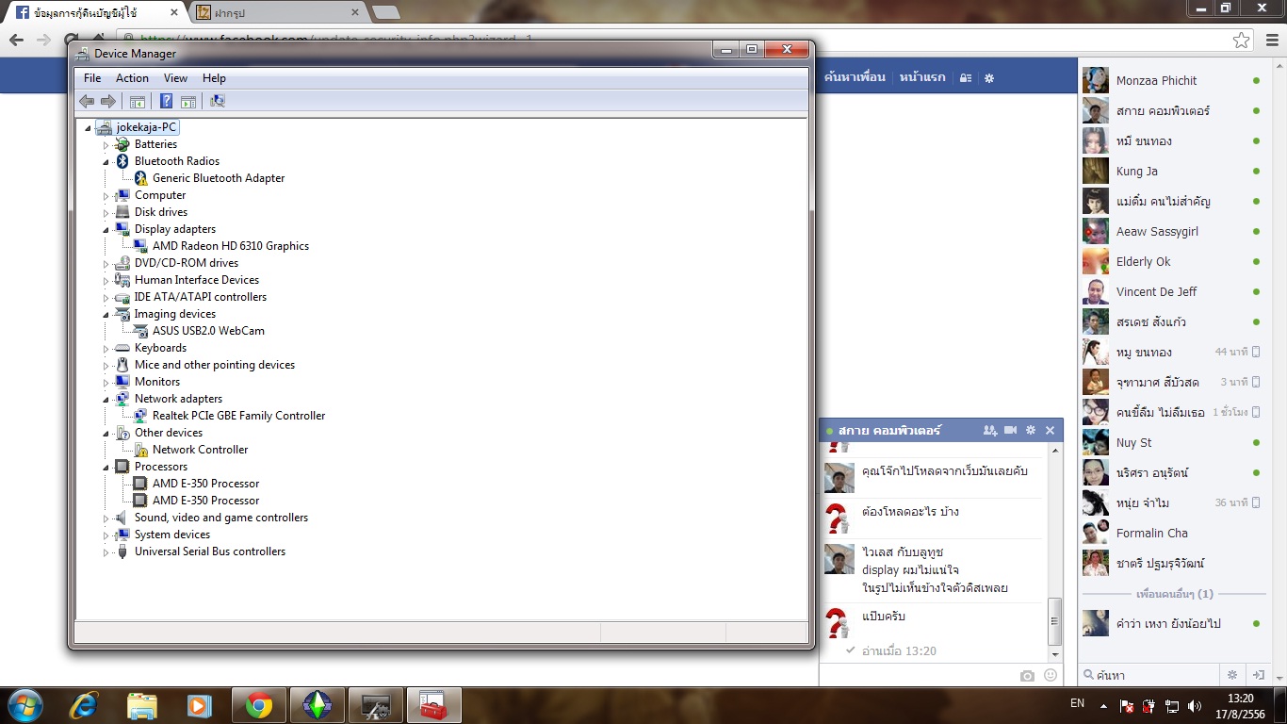Close the สกาย คอมพิวเตอร์ chat window
The image size is (1287, 724).
coord(1051,430)
